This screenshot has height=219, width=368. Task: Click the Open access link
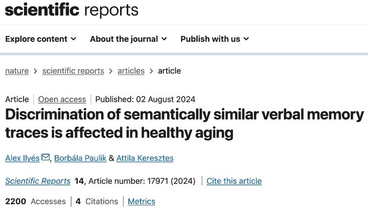62,99
